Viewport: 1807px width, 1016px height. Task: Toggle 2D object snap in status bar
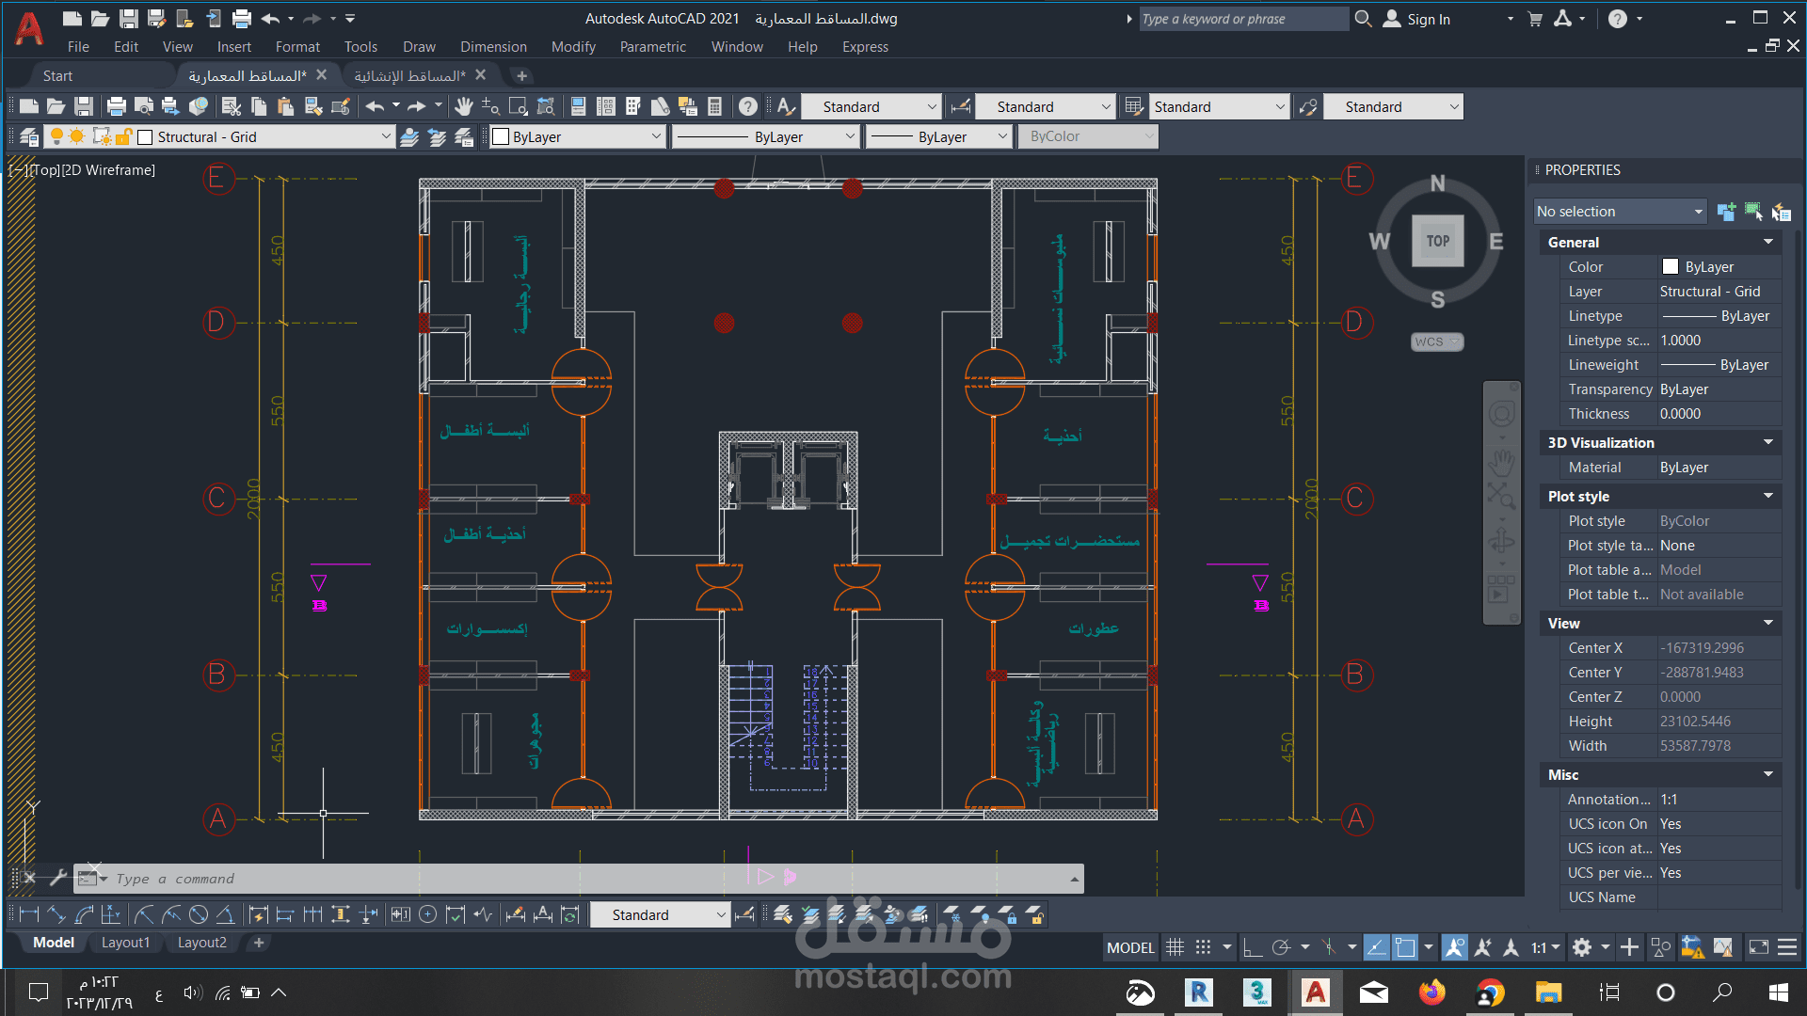pyautogui.click(x=1405, y=948)
